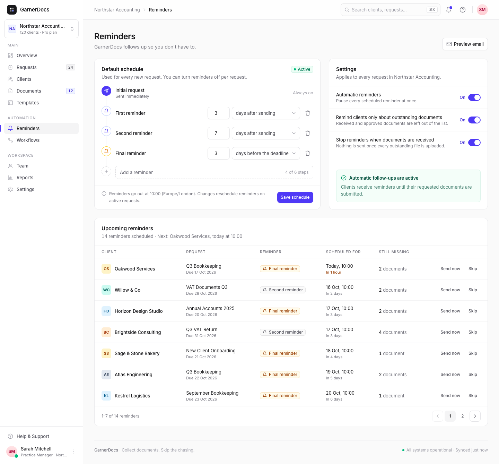Skip the Willow & Co reminder

pyautogui.click(x=473, y=290)
